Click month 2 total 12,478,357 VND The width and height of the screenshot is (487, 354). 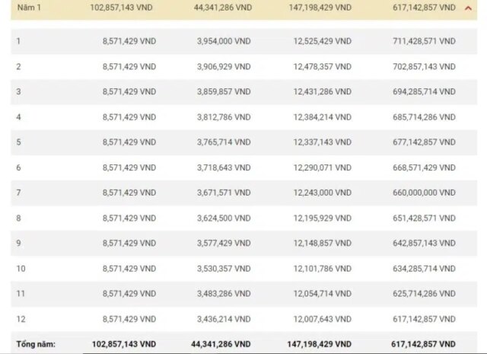pos(322,66)
